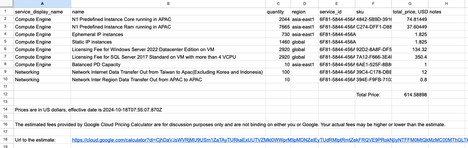This screenshot has width=468, height=148.
Task: Select column B header
Action: (168, 4)
